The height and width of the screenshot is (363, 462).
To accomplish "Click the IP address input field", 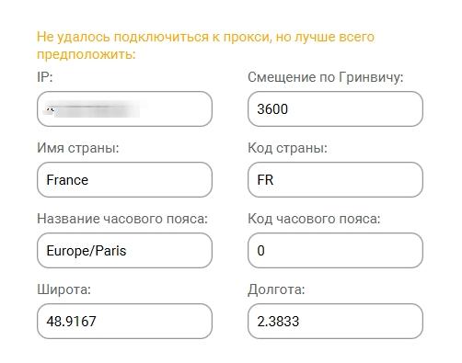I will coord(124,108).
